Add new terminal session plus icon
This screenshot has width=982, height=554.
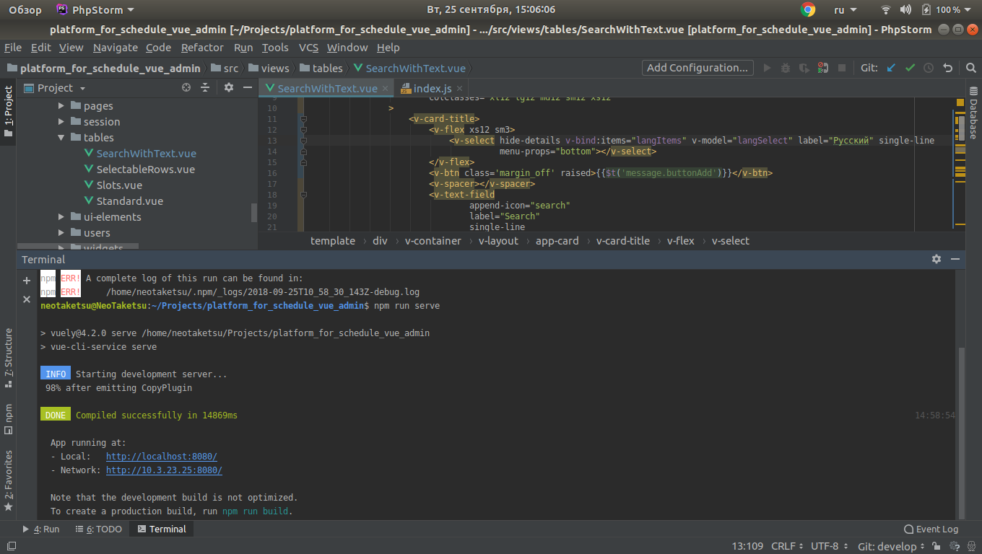[27, 281]
